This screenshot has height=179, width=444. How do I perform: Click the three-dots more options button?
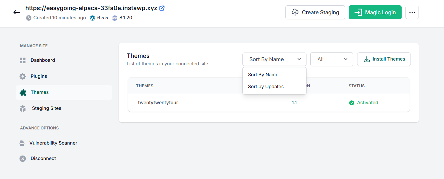coord(412,12)
